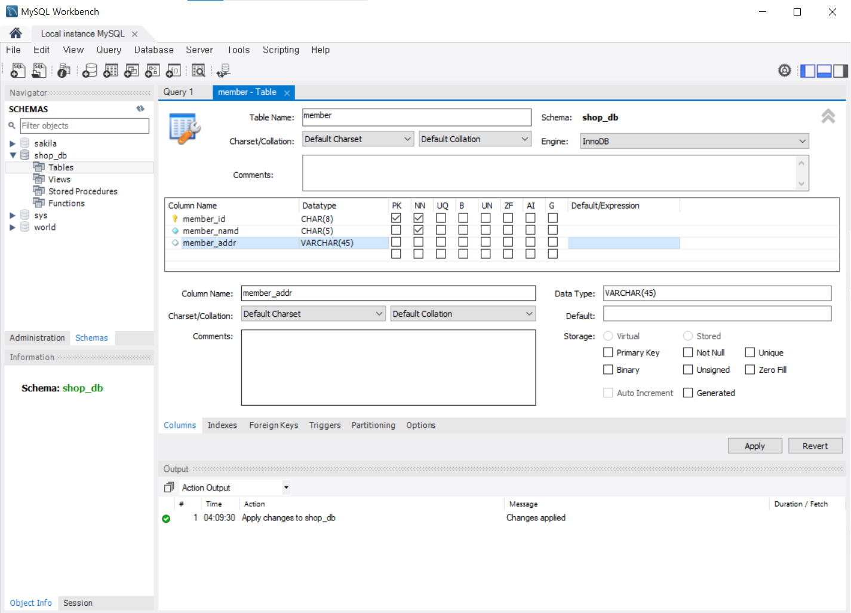Go to the Home screen icon

coord(16,33)
